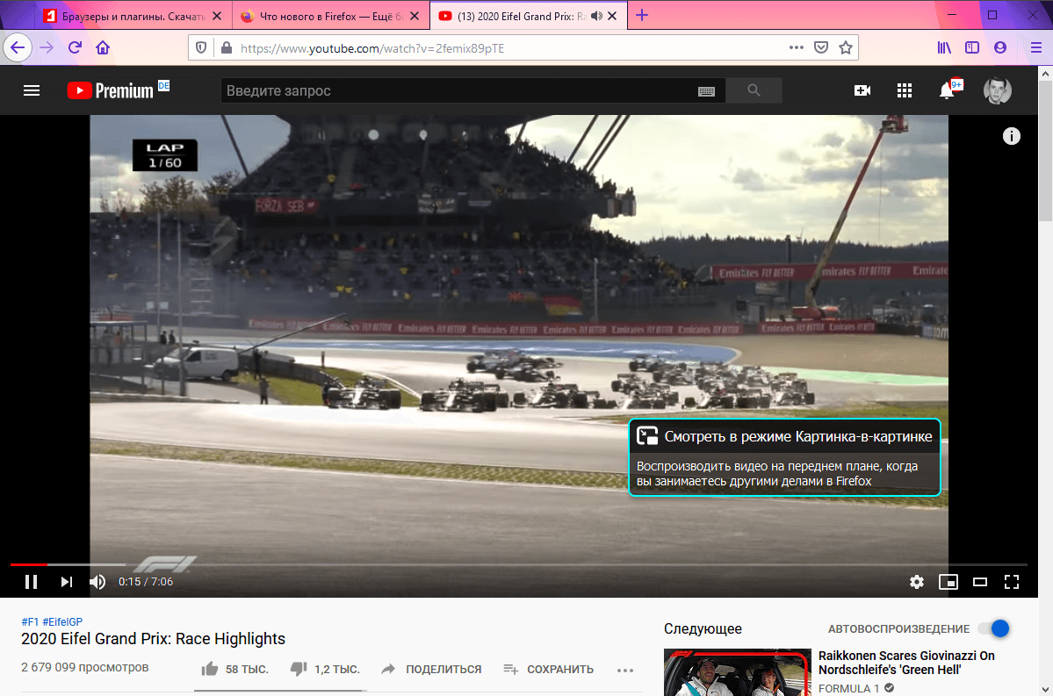1053x696 pixels.
Task: Open page actions three-dot menu in address bar
Action: 797,47
